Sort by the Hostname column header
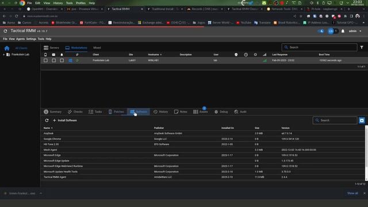Viewport: 368px width, 207px height. click(x=155, y=55)
